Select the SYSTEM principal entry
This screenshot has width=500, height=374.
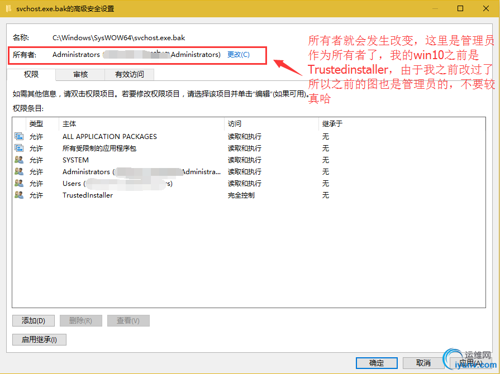[x=75, y=160]
